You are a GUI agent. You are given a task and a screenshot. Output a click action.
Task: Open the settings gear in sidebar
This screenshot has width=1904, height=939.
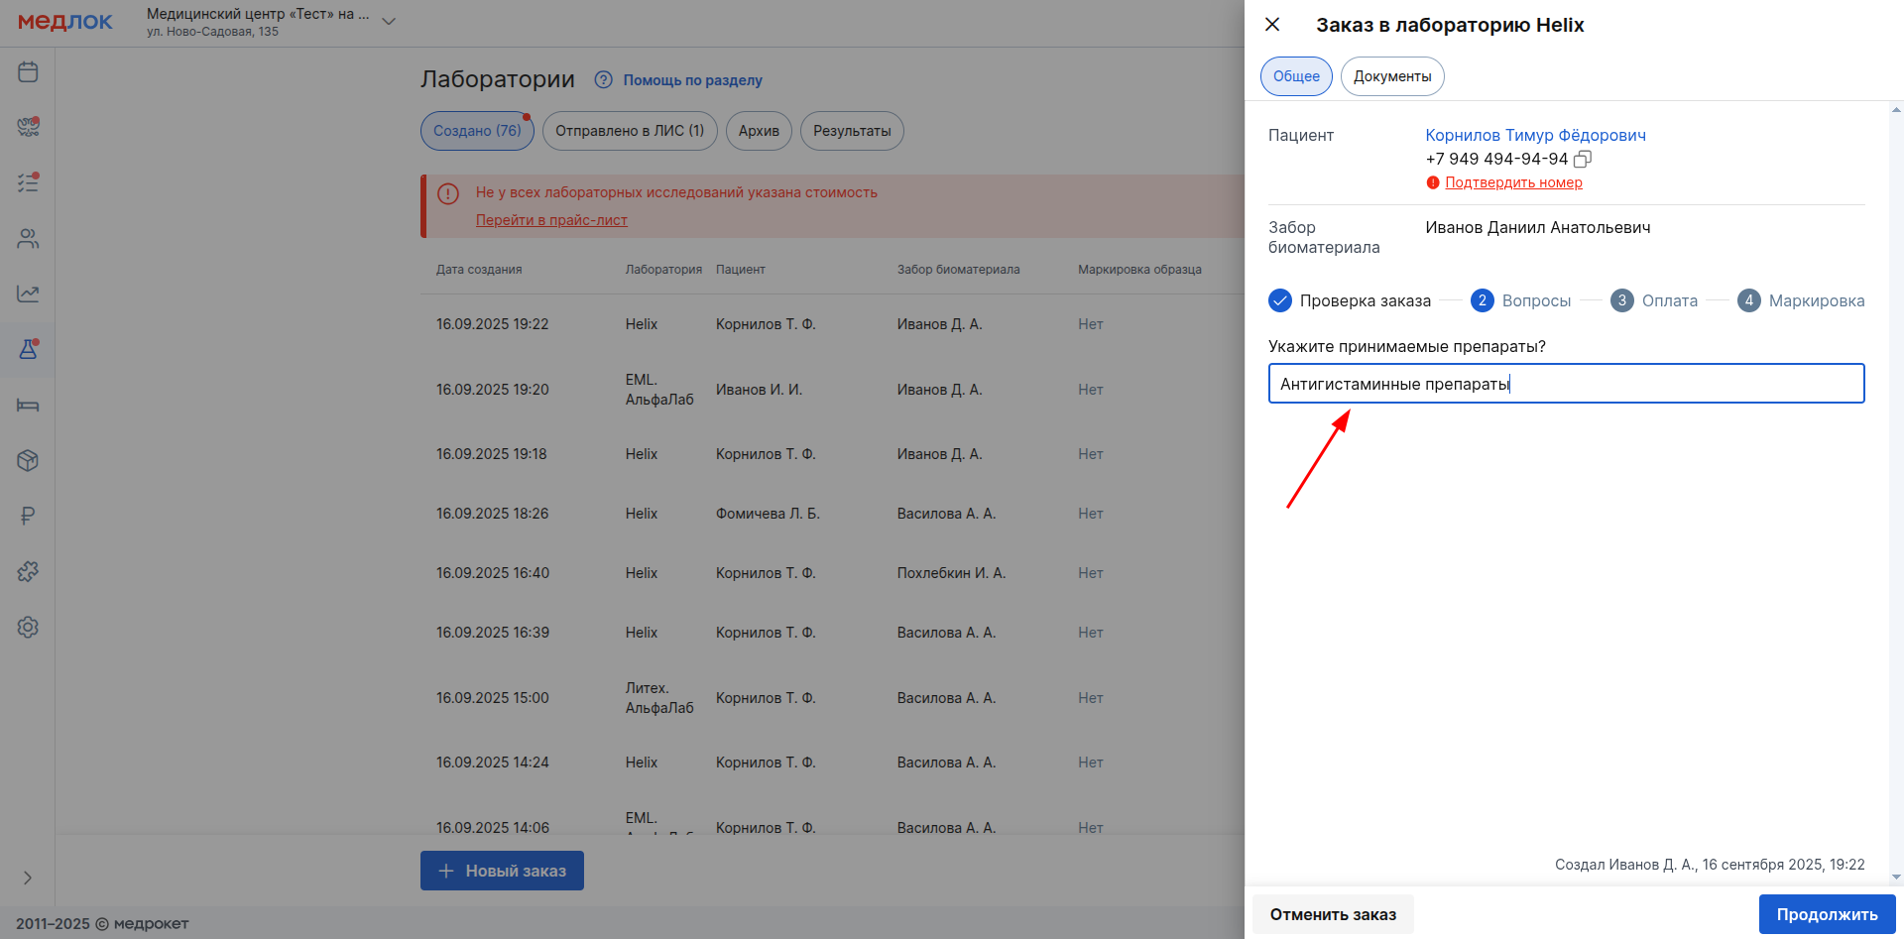click(x=28, y=627)
